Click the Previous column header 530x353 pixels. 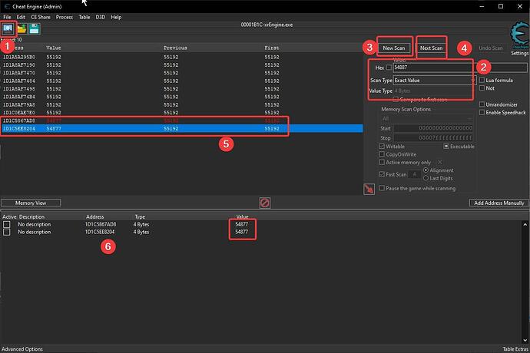pos(175,48)
